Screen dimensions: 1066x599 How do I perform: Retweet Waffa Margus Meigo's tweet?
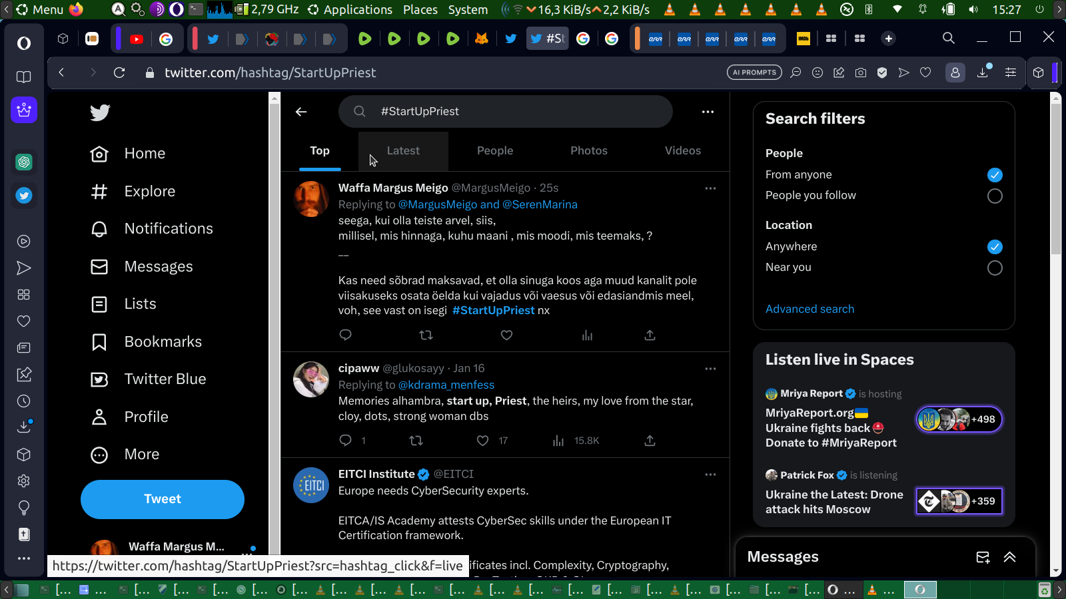click(x=426, y=335)
